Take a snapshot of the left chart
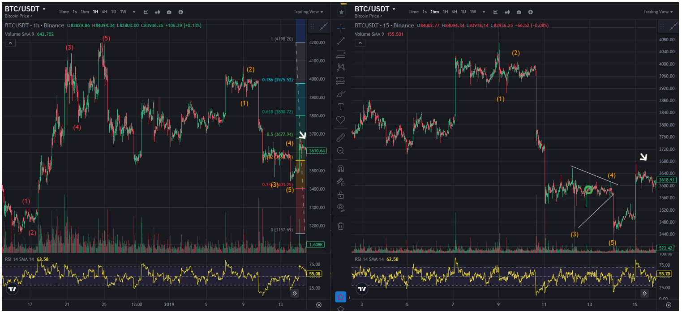The image size is (682, 312). pyautogui.click(x=169, y=12)
